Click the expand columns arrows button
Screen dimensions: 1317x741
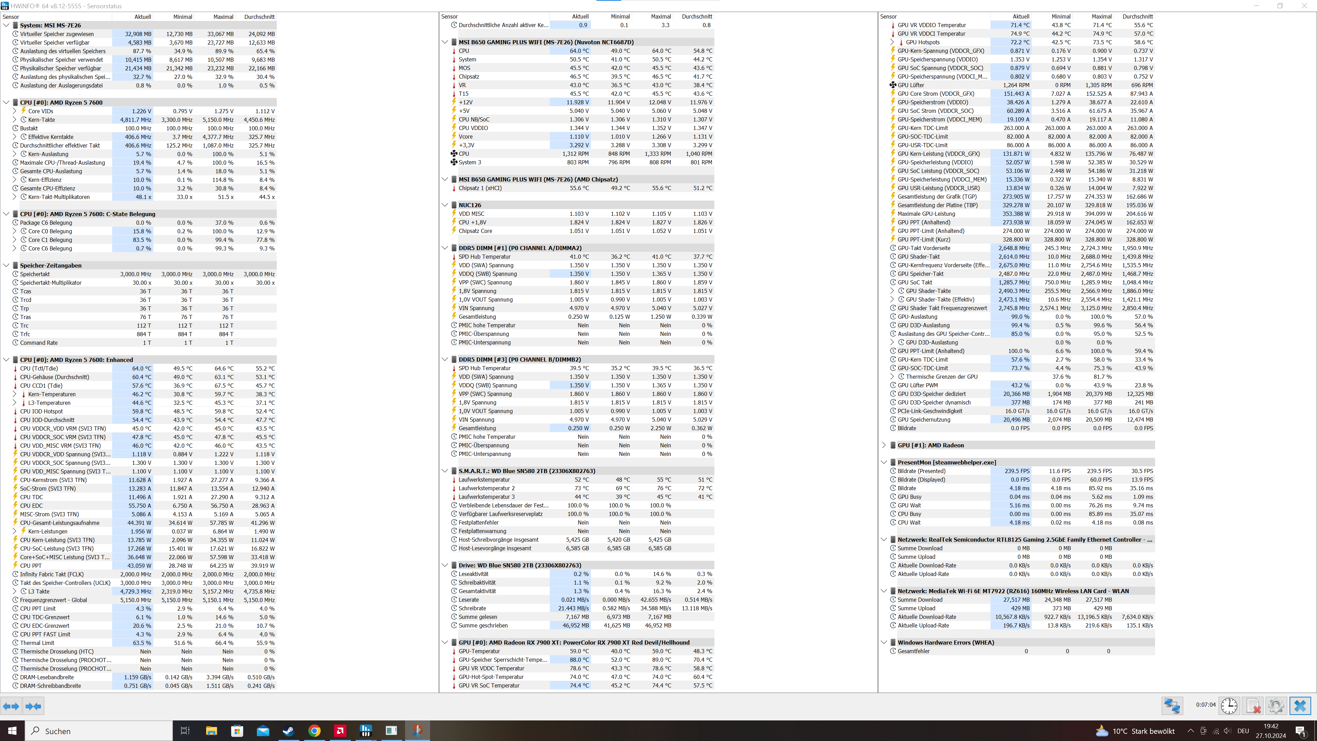11,706
